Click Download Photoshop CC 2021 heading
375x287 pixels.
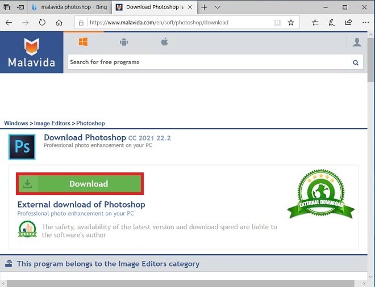tap(107, 138)
